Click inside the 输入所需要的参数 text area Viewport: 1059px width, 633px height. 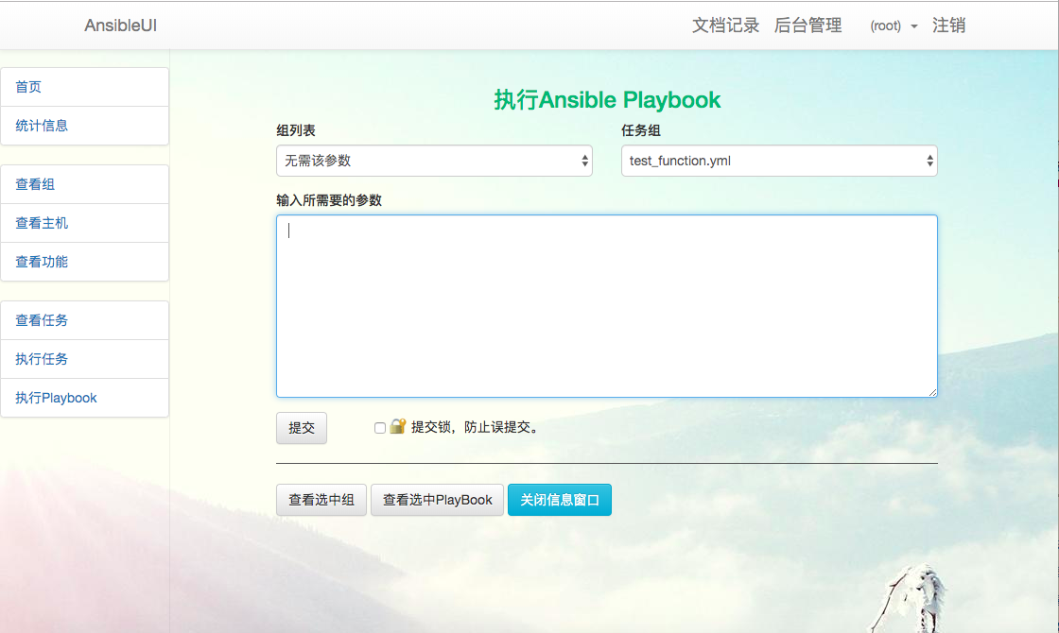click(x=606, y=306)
